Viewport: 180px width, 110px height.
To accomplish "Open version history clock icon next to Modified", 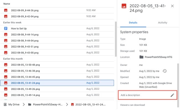I will coord(164,71).
